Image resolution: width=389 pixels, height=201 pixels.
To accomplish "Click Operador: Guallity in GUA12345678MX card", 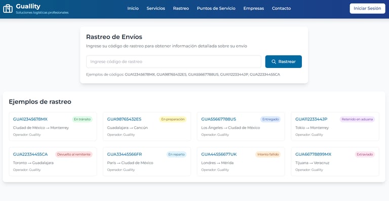I will (27, 135).
